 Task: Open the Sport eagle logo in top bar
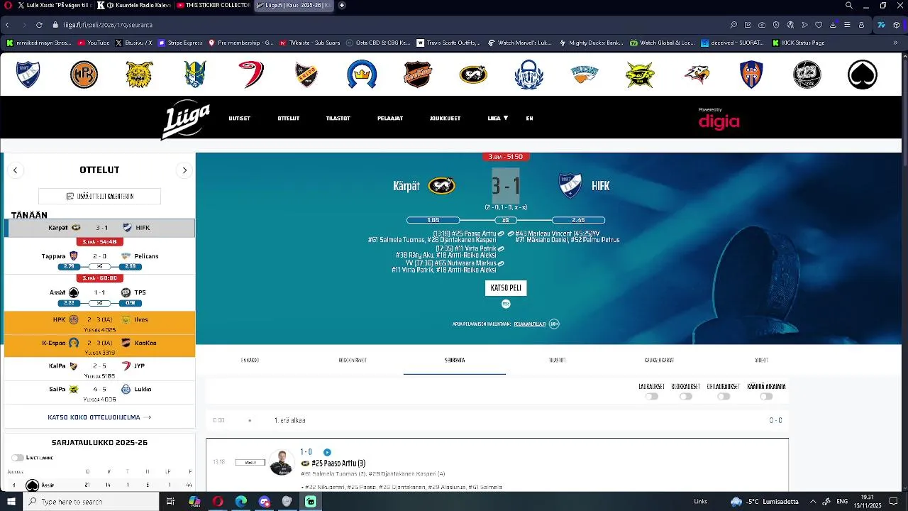697,75
